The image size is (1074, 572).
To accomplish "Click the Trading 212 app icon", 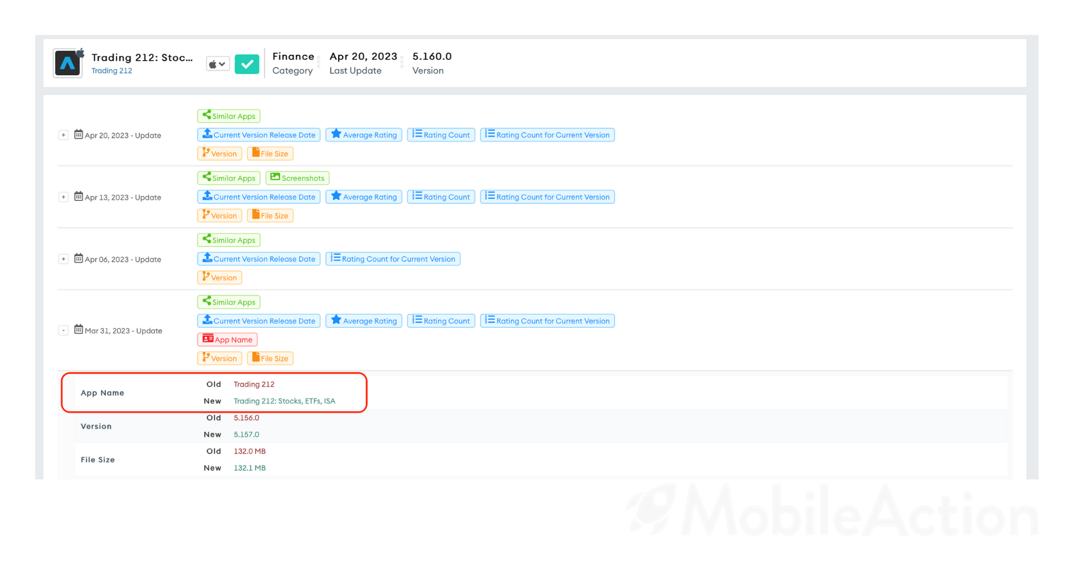I will pos(68,63).
